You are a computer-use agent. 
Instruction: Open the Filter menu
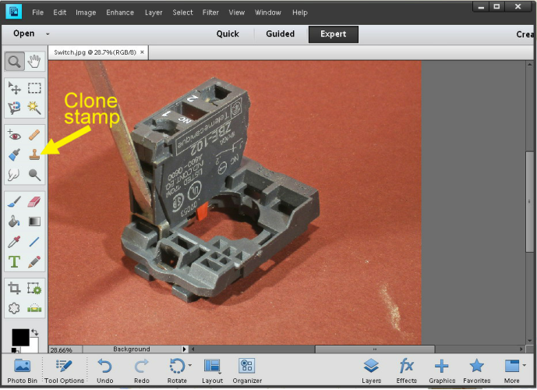210,12
